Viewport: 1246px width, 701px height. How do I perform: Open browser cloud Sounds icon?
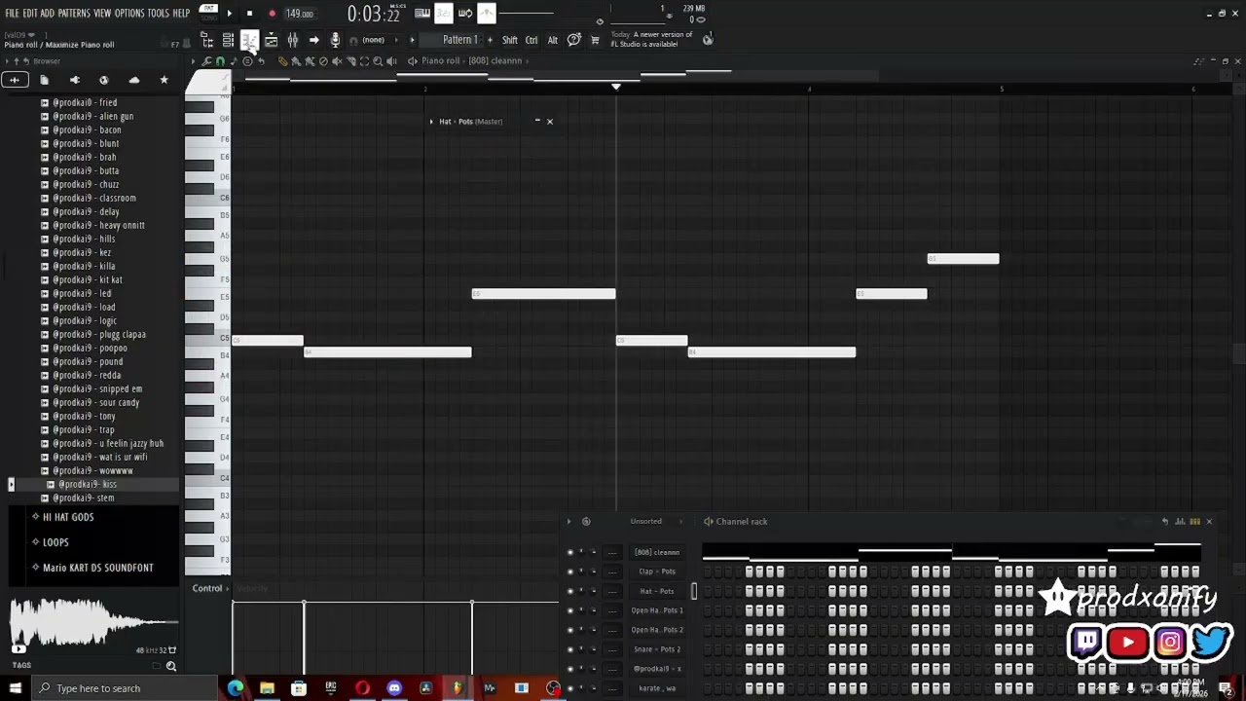134,80
